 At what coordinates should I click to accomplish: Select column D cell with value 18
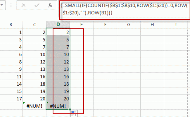click(x=58, y=84)
